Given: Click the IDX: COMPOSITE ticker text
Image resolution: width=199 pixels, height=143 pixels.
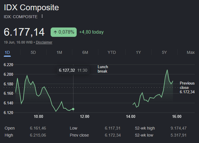Looking at the screenshot, I should point(21,17).
